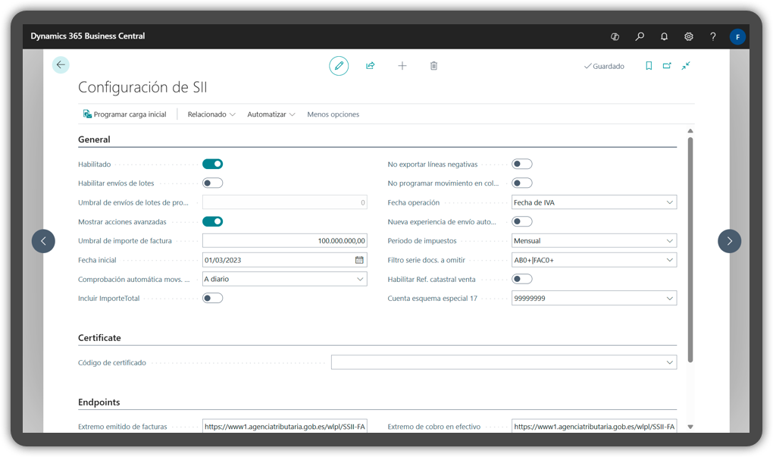
Task: Open Copilot icon in top bar
Action: pyautogui.click(x=615, y=36)
